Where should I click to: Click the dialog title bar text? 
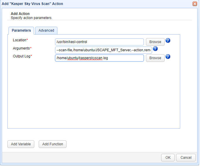pos(32,4)
